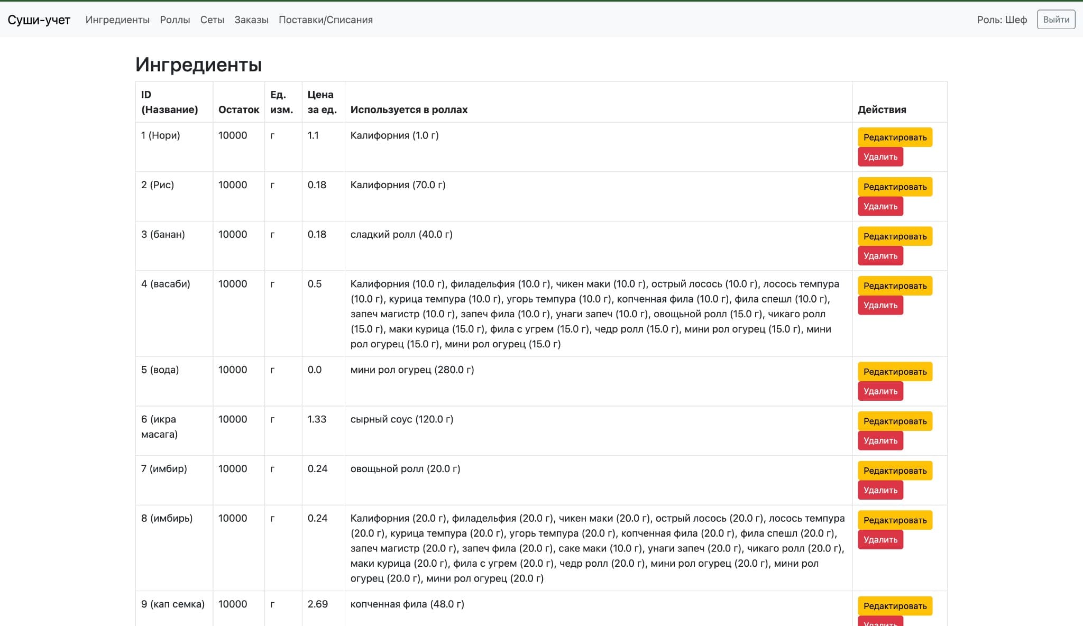This screenshot has width=1083, height=626.
Task: Delete the имбирь ingredient
Action: [880, 540]
